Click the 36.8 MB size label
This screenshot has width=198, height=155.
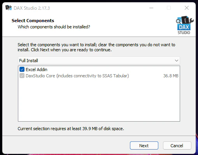(171, 76)
